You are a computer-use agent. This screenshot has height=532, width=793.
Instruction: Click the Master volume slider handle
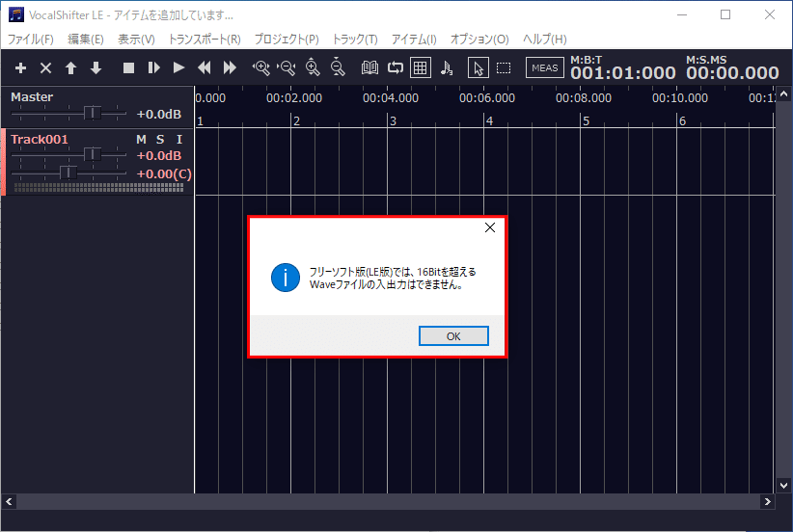click(93, 113)
